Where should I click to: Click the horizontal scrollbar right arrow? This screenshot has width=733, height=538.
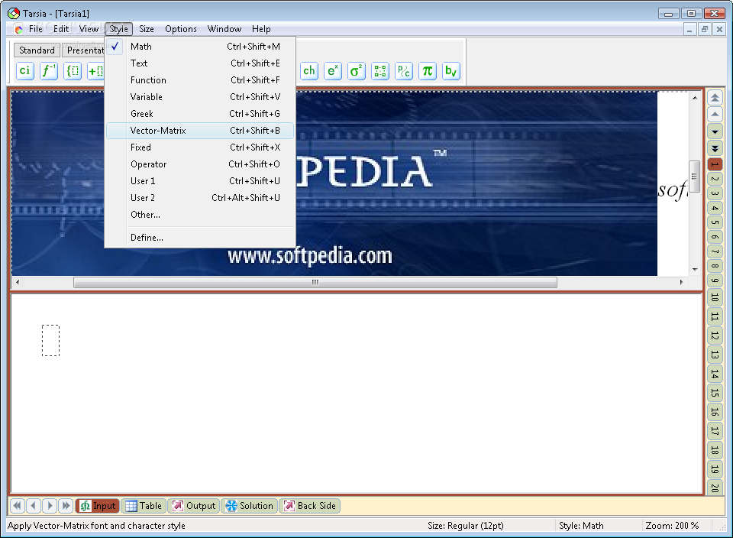pyautogui.click(x=682, y=282)
